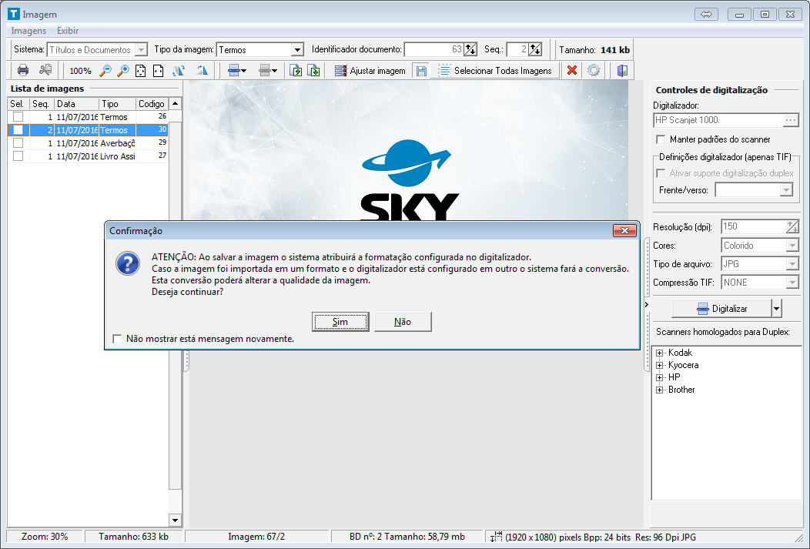Open the Cores dropdown

point(792,246)
